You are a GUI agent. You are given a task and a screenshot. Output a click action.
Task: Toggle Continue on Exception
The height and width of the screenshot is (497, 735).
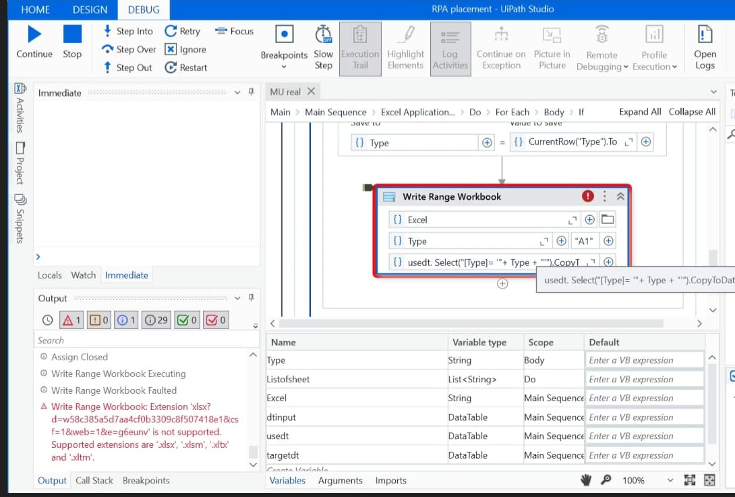click(x=501, y=47)
